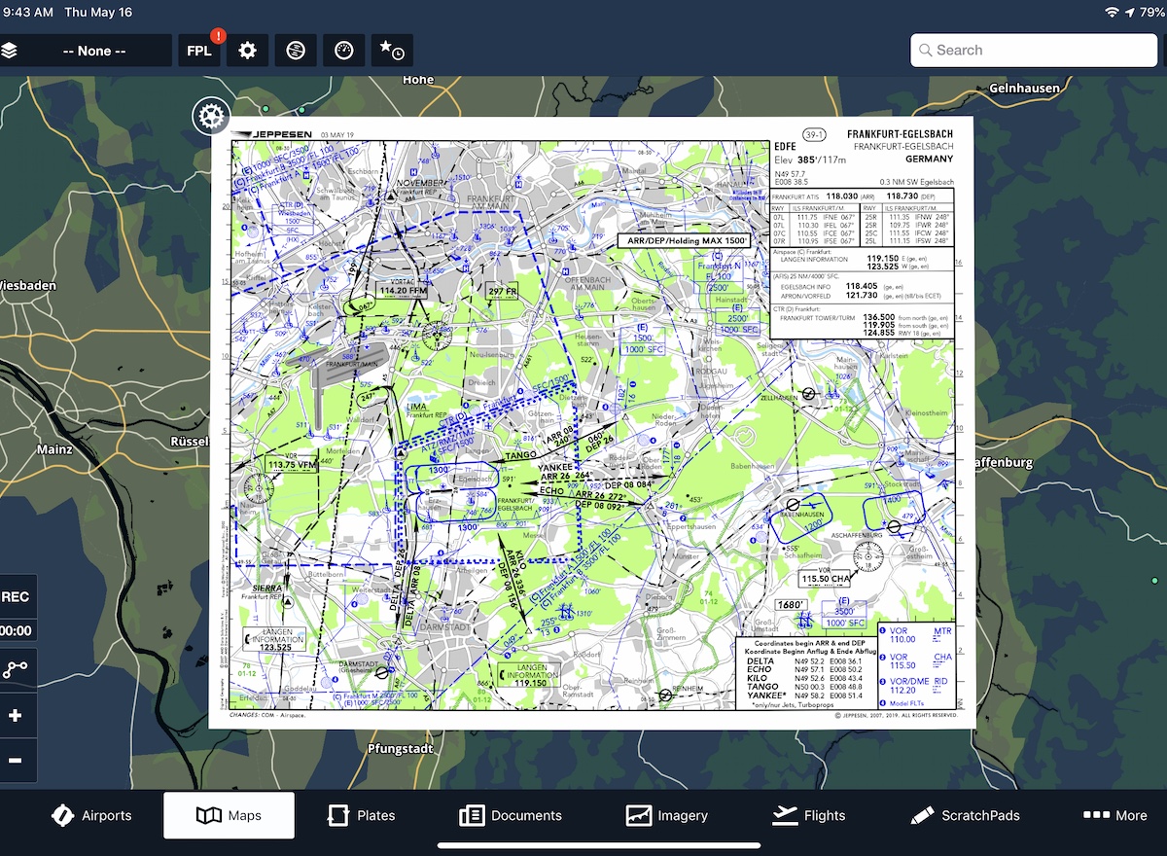This screenshot has width=1167, height=856.
Task: Switch to the Flights tab
Action: (809, 815)
